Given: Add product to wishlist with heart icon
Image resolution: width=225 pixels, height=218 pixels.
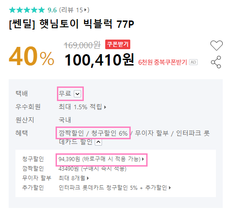Looking at the screenshot, I should [216, 46].
